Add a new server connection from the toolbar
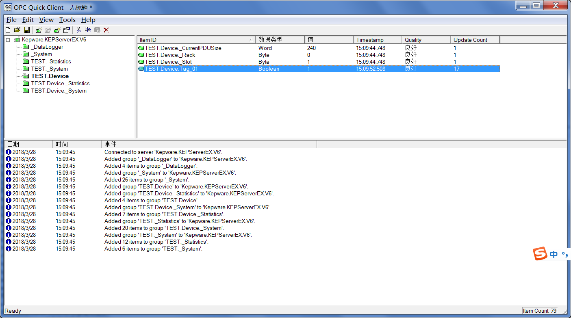Image resolution: width=571 pixels, height=318 pixels. click(x=39, y=30)
